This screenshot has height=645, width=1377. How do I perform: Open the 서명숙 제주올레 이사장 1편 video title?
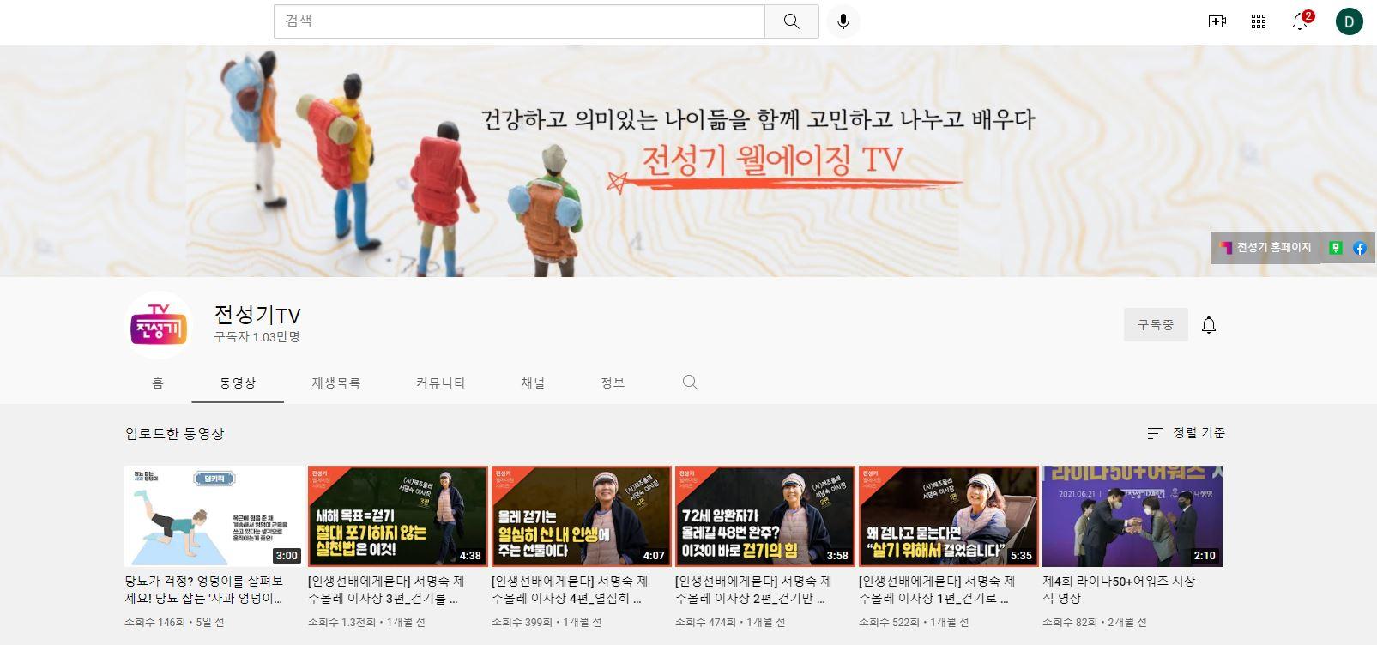[937, 589]
